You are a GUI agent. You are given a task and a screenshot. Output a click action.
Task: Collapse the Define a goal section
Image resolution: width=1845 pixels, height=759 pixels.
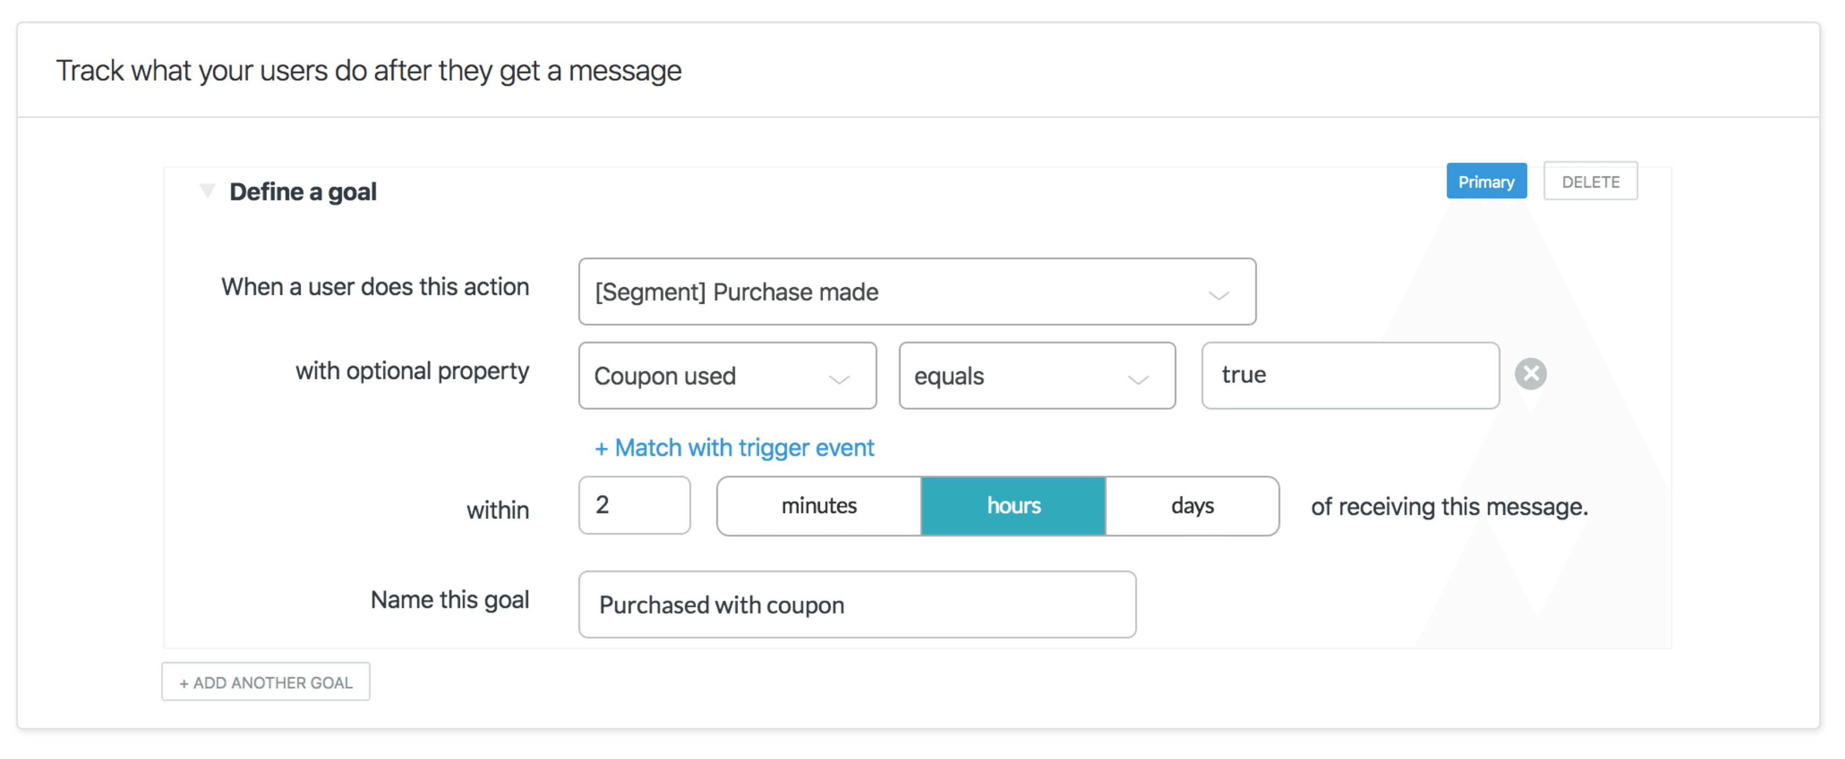tap(207, 191)
